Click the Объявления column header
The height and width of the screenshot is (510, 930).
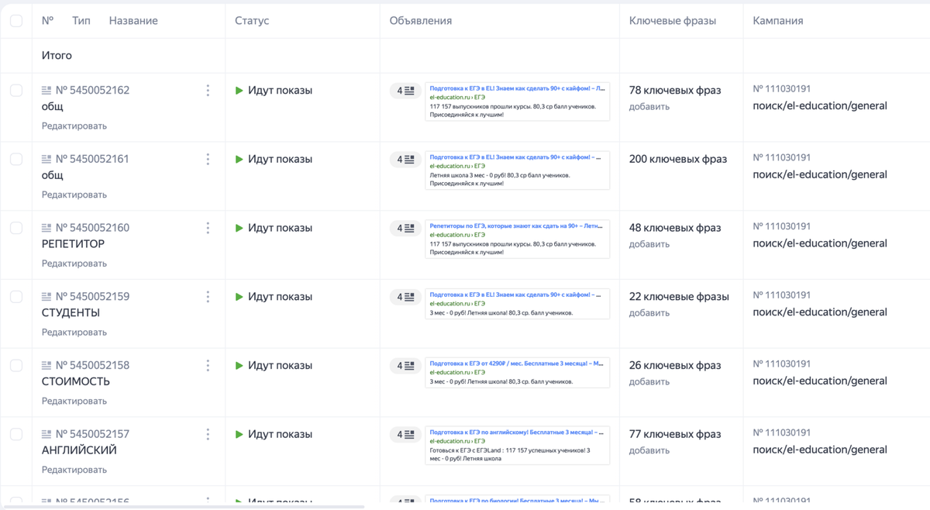[421, 21]
